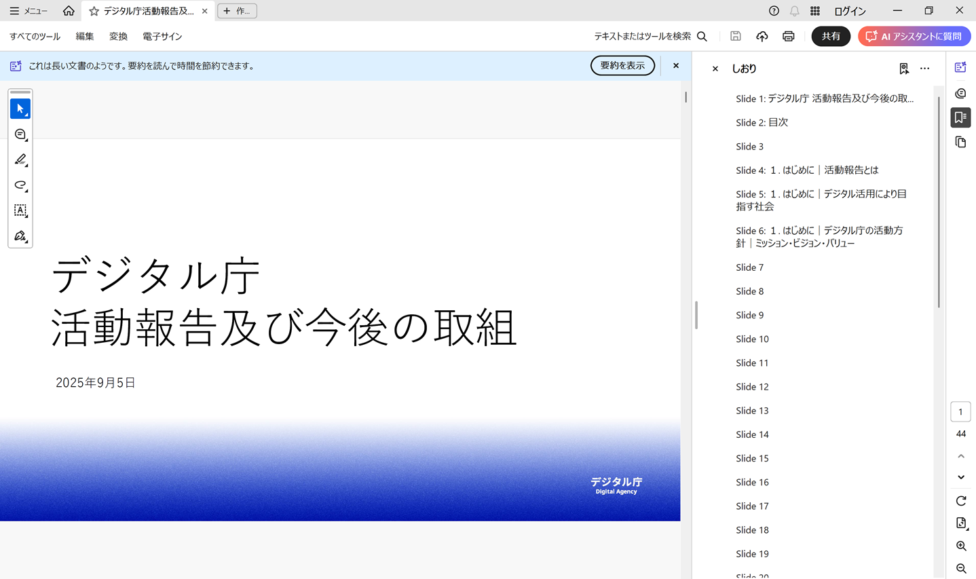Jump to Slide 2: 目次 bookmark

click(x=762, y=123)
